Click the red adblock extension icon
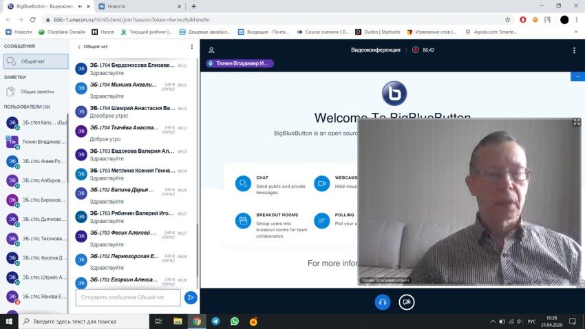 [522, 20]
